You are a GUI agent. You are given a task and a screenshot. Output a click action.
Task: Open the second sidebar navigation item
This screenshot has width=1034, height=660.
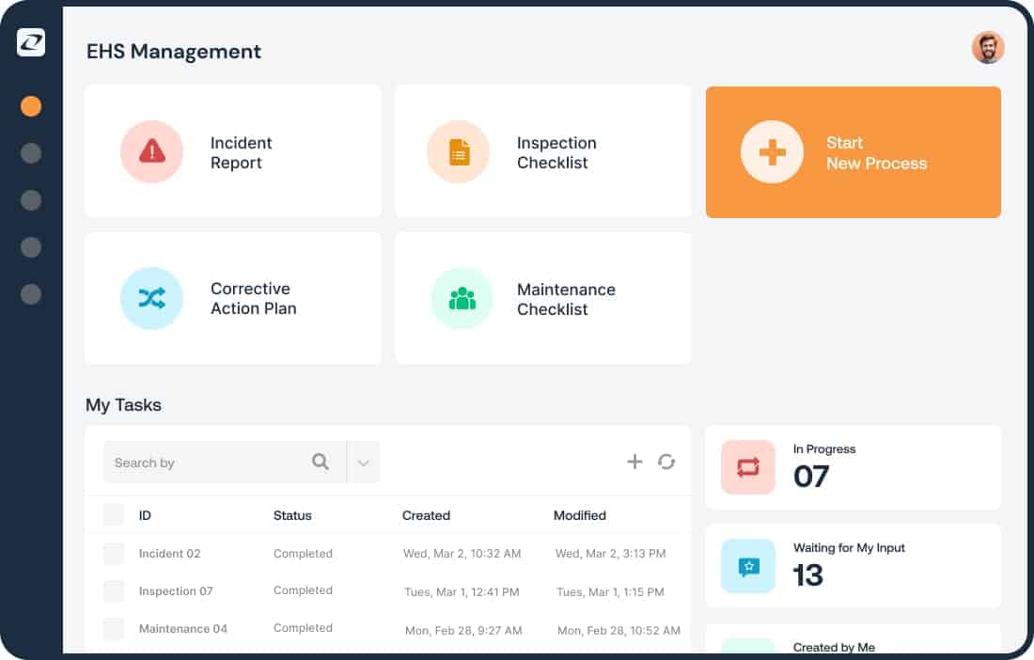pyautogui.click(x=31, y=153)
